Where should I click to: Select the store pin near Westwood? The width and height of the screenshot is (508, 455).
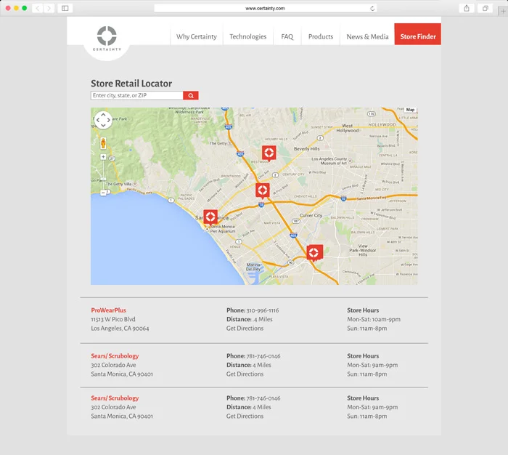coord(269,153)
